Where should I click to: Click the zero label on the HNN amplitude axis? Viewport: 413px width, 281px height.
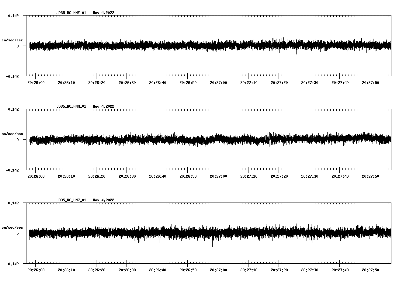18,140
